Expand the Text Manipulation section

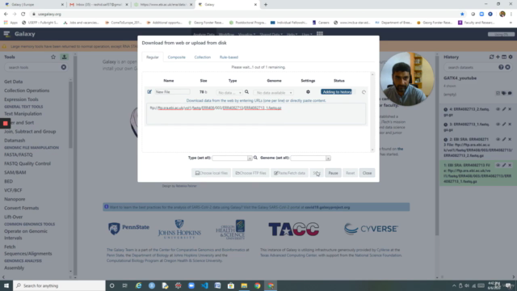tap(23, 113)
